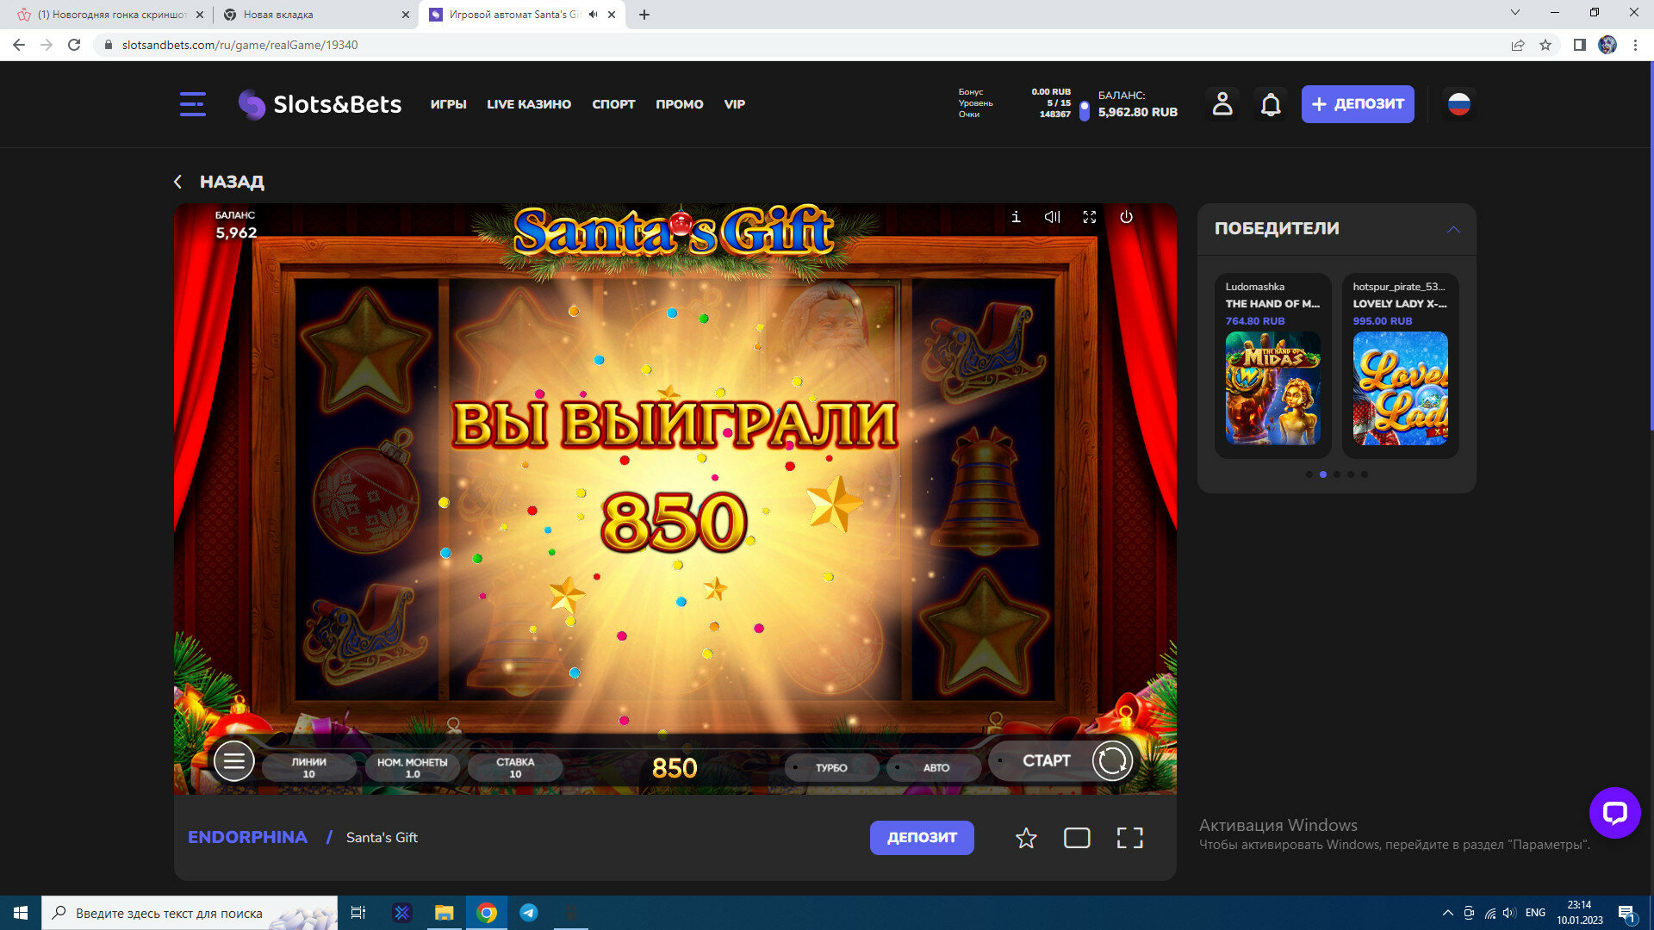Open the live chat support bubble
This screenshot has height=930, width=1654.
tap(1614, 812)
